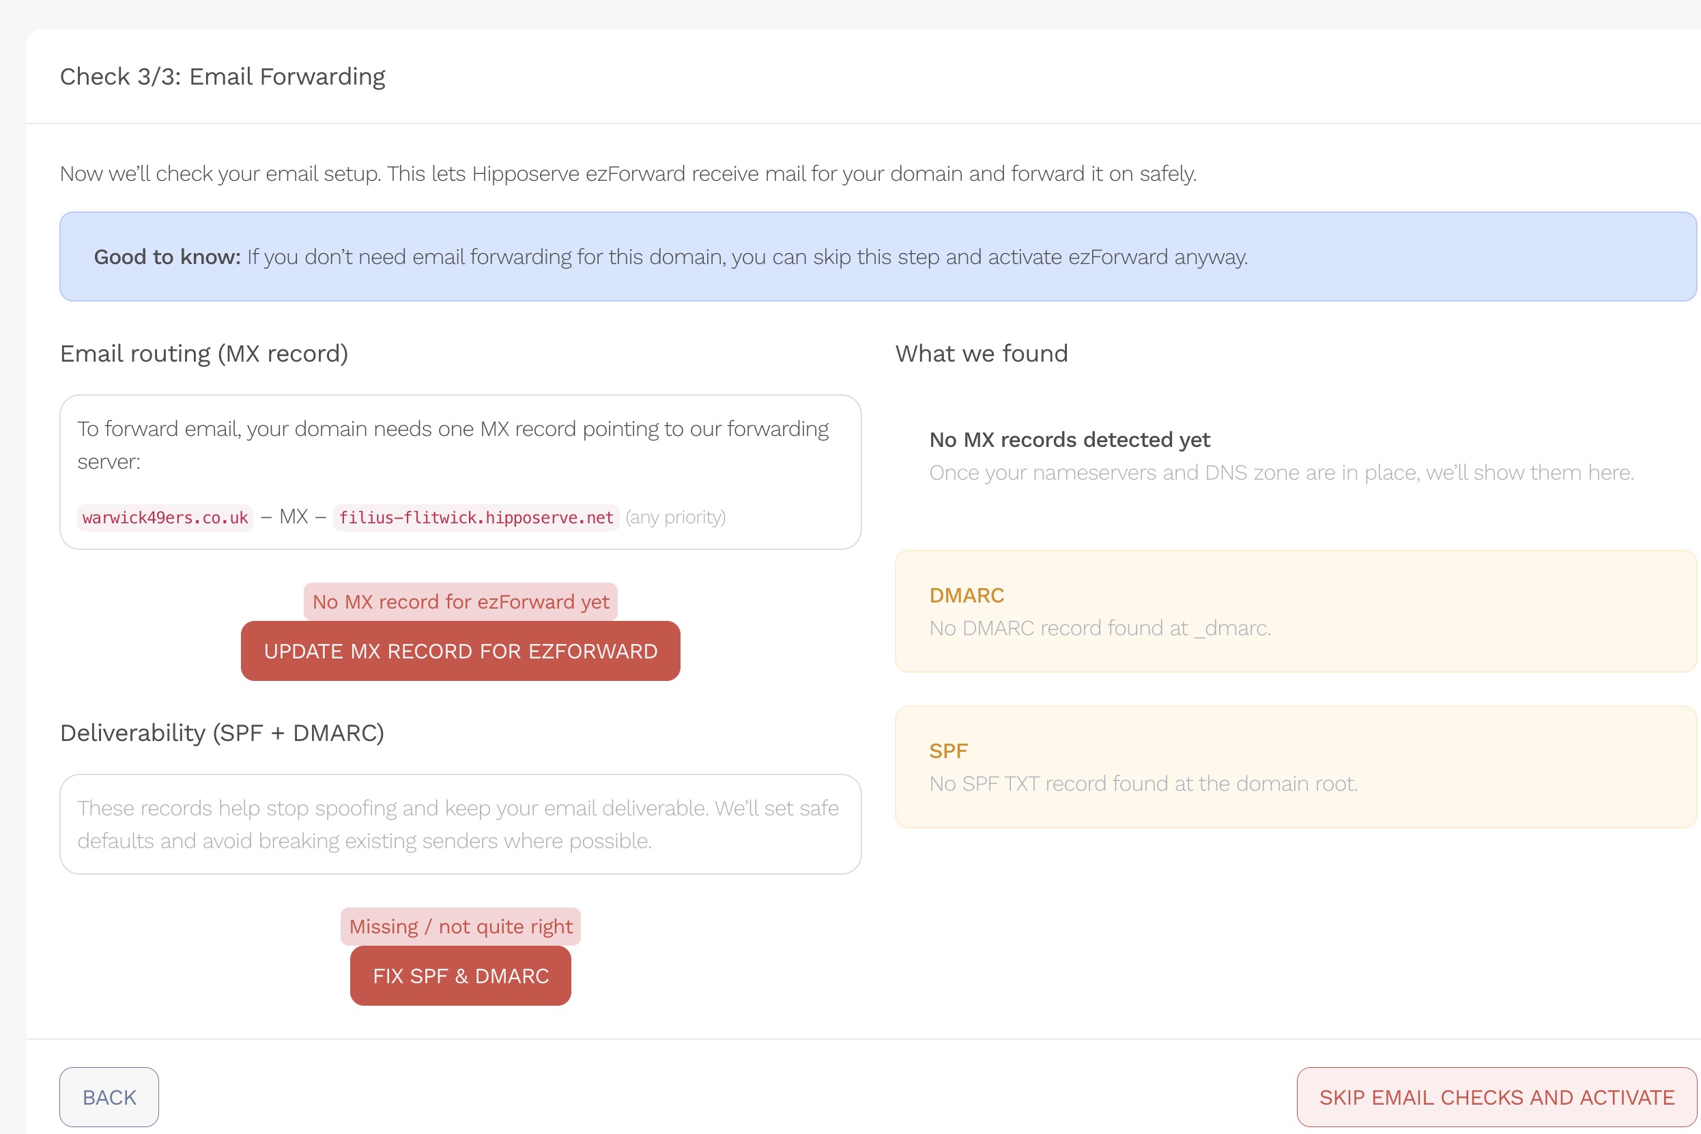Click the 'No MX record for ezForward yet' badge

point(460,602)
